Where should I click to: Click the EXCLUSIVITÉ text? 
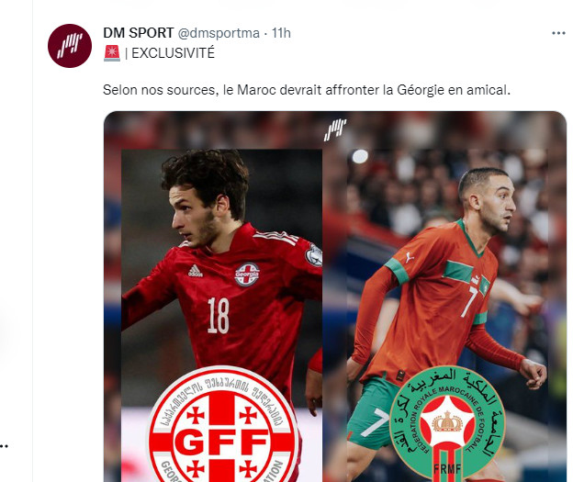[173, 53]
